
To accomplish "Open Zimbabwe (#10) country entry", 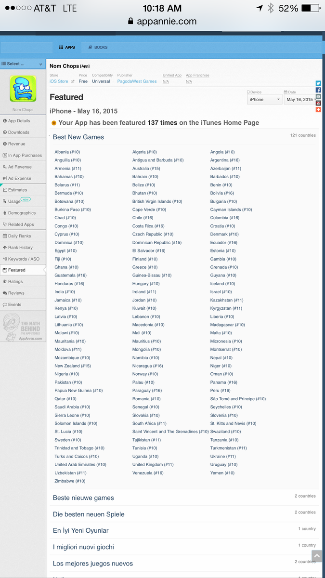I will [x=70, y=481].
